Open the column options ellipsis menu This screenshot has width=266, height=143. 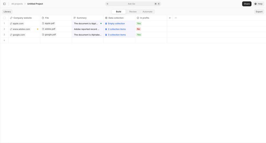(176, 18)
